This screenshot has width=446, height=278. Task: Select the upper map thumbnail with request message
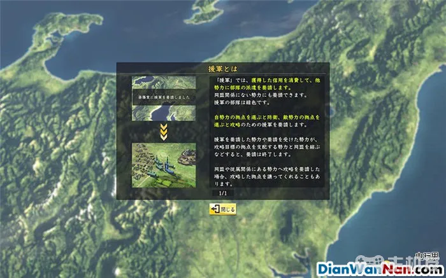pyautogui.click(x=164, y=98)
